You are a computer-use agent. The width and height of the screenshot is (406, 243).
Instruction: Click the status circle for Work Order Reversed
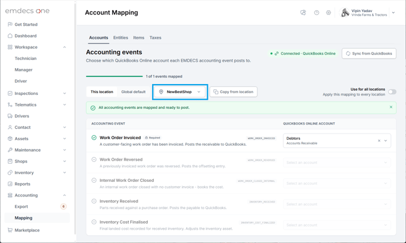tap(94, 160)
